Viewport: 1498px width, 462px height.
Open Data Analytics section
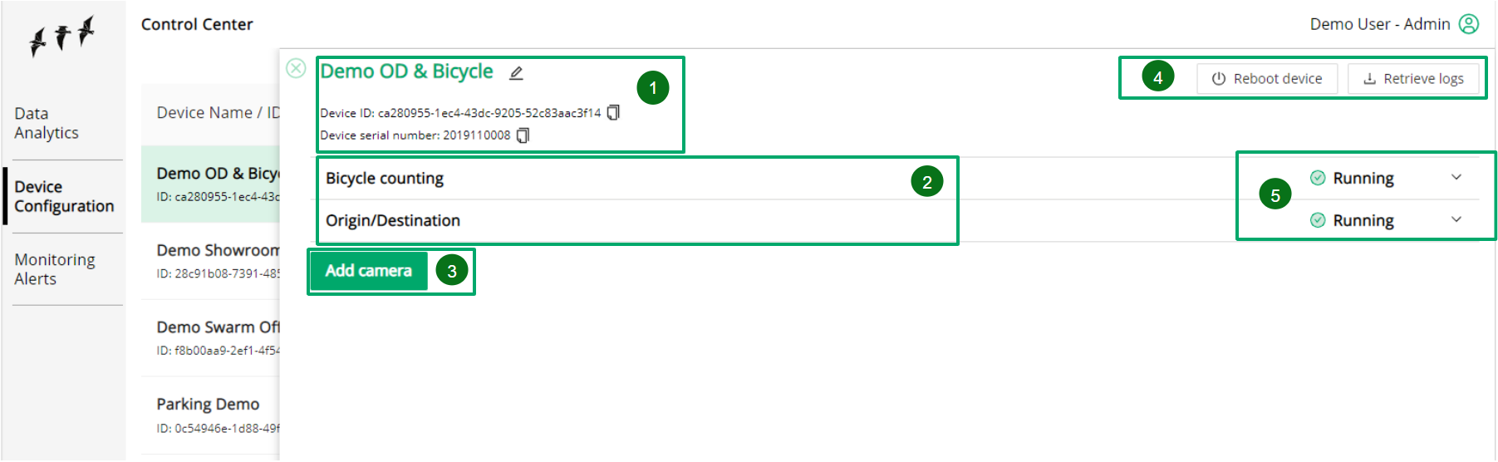tap(47, 123)
